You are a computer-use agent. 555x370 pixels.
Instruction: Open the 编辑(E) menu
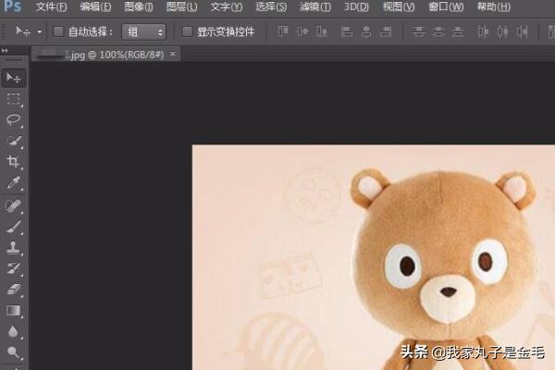(x=95, y=6)
